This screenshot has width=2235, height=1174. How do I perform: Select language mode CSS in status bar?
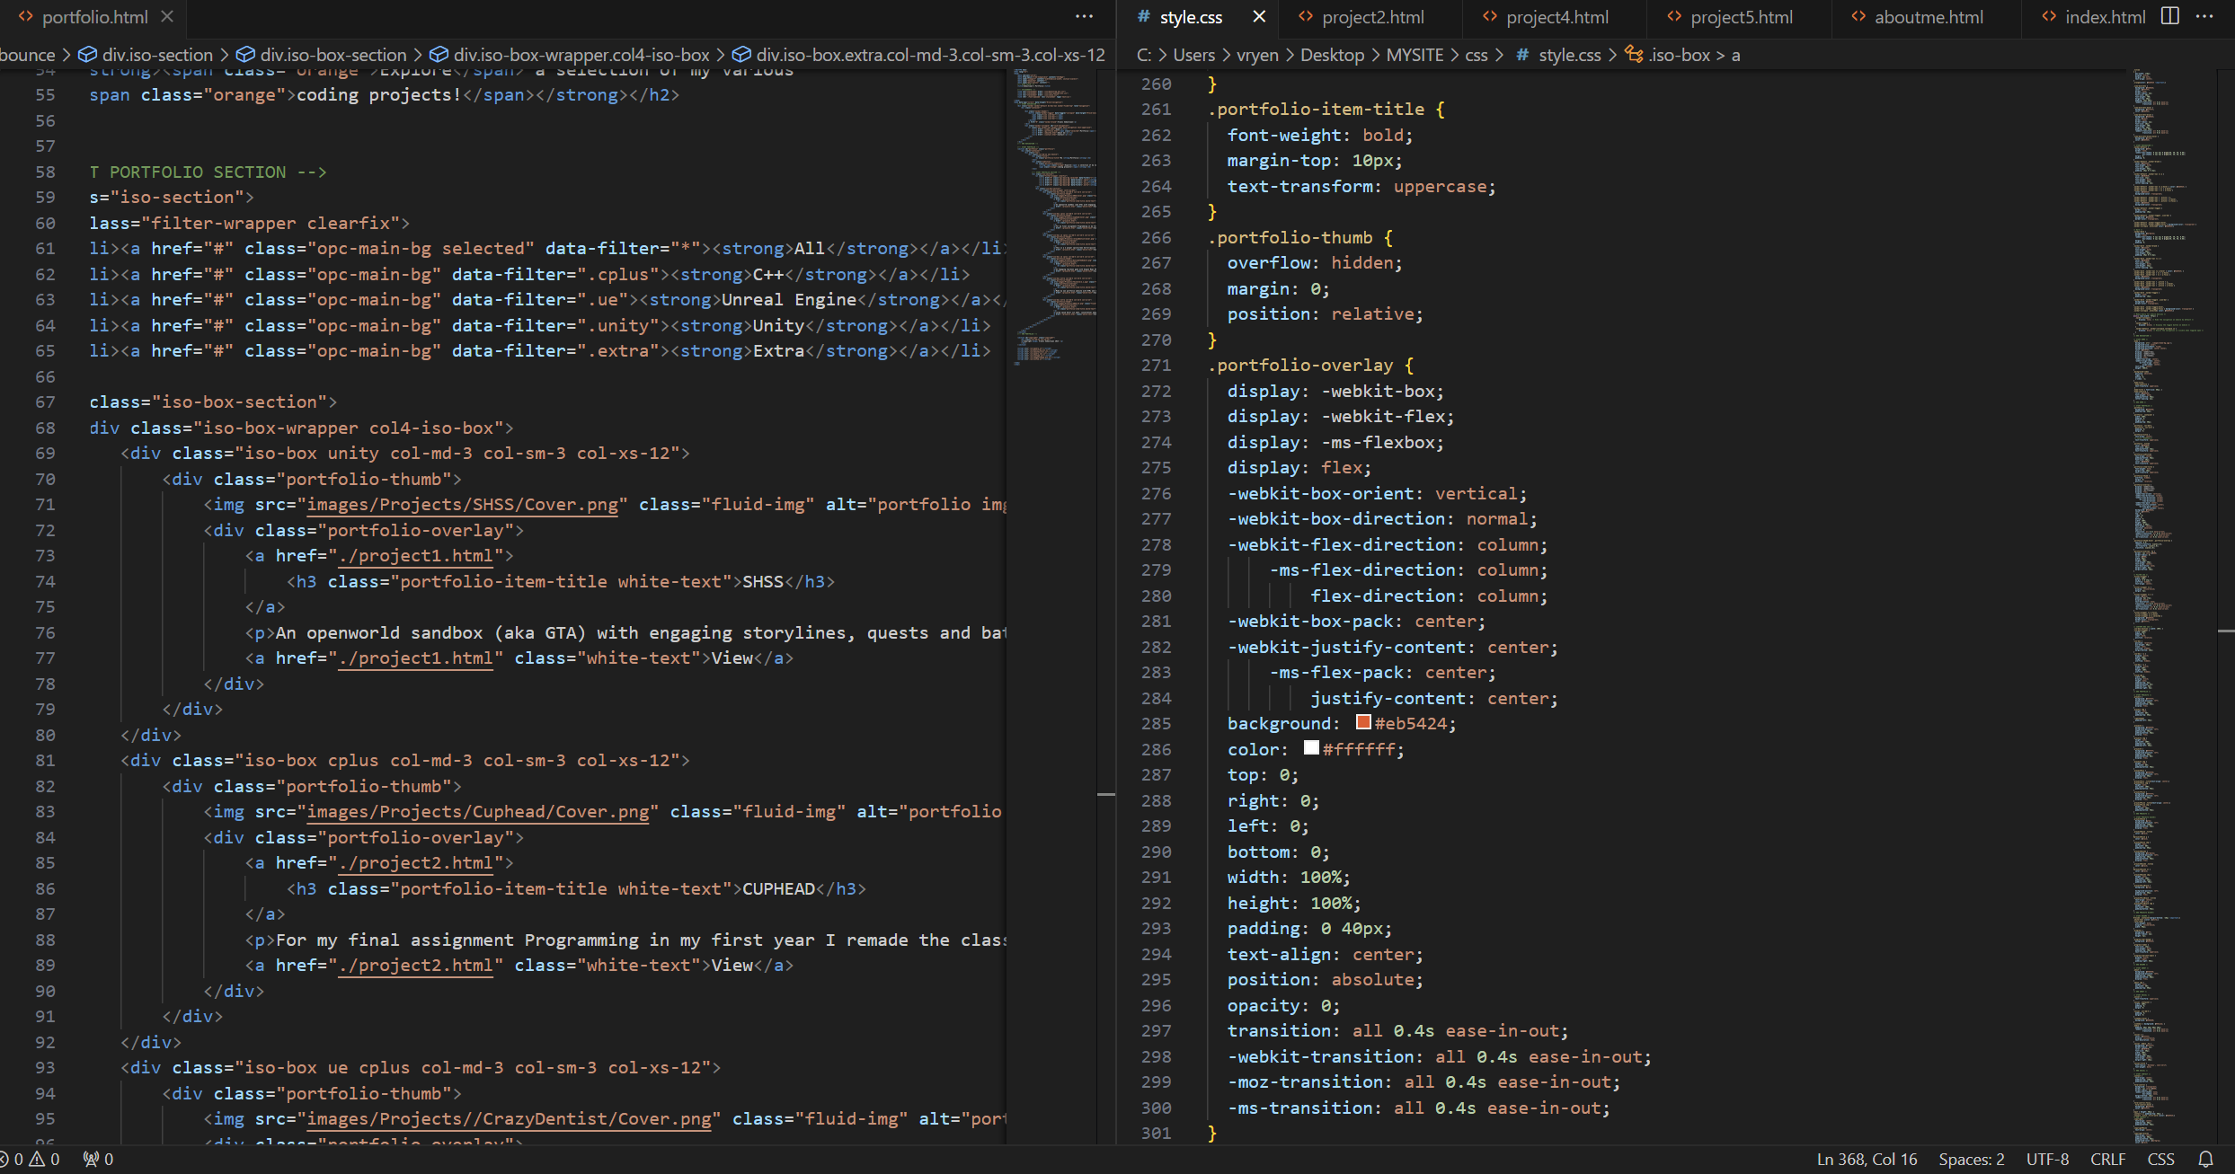(x=2160, y=1159)
